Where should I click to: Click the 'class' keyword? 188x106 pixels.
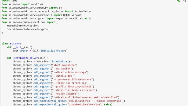pyautogui.click(x=5, y=44)
